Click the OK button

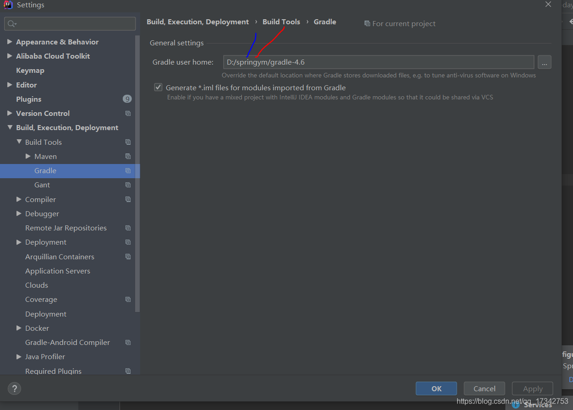[437, 388]
